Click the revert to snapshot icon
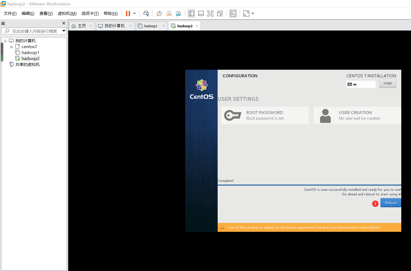Screen dimensions: 411x271 [x=169, y=14]
